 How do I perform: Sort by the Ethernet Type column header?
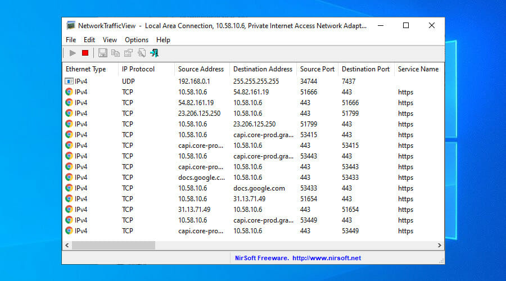(90, 69)
